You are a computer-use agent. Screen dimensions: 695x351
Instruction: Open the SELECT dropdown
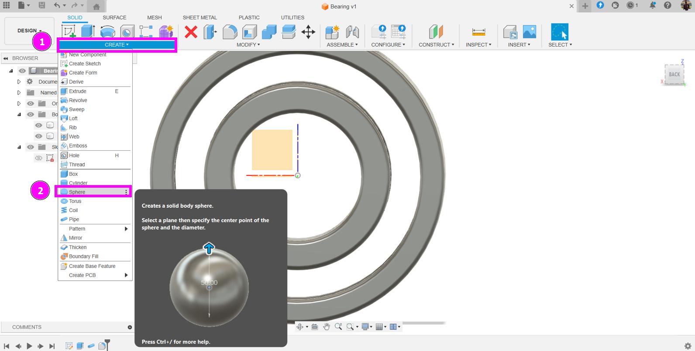tap(560, 44)
